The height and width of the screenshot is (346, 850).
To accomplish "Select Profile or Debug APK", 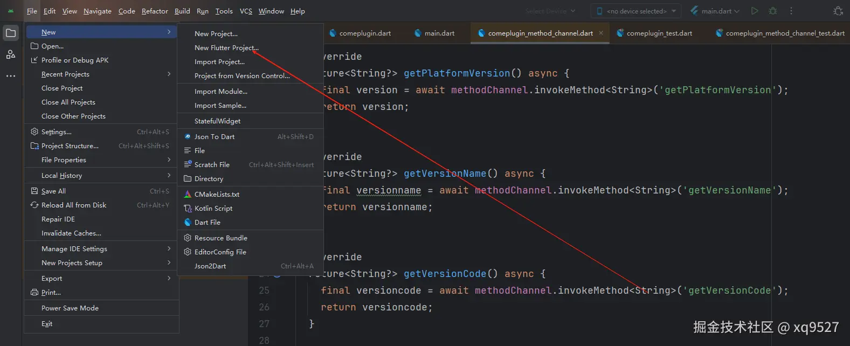I will [x=101, y=60].
